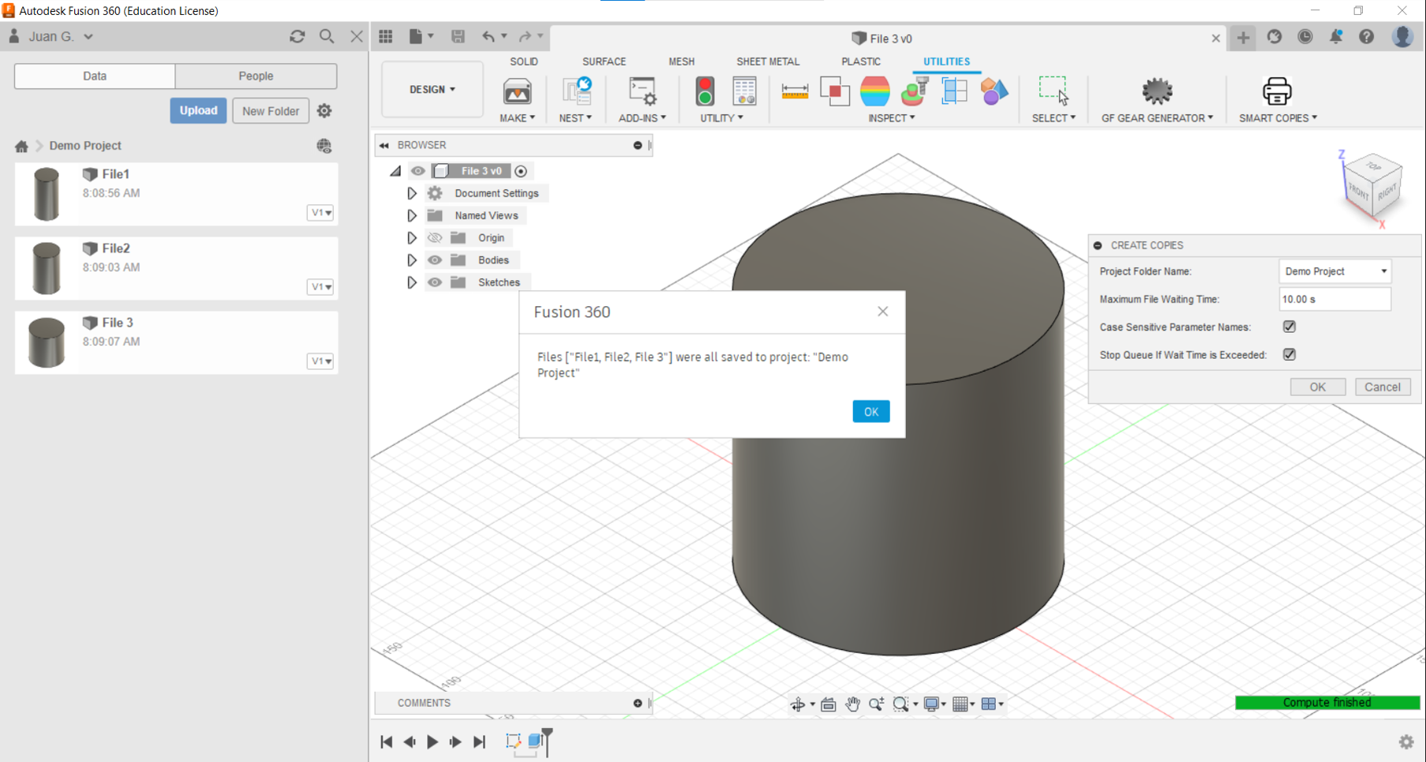The height and width of the screenshot is (762, 1426).
Task: Click the Interference inspect icon
Action: tap(834, 92)
